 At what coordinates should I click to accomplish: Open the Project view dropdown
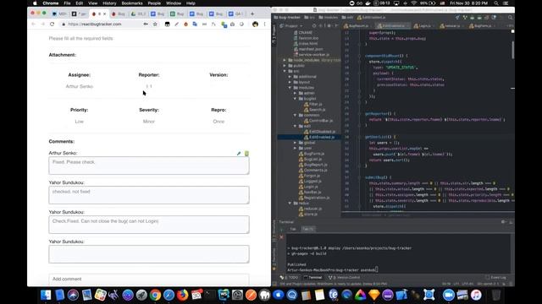tap(290, 26)
